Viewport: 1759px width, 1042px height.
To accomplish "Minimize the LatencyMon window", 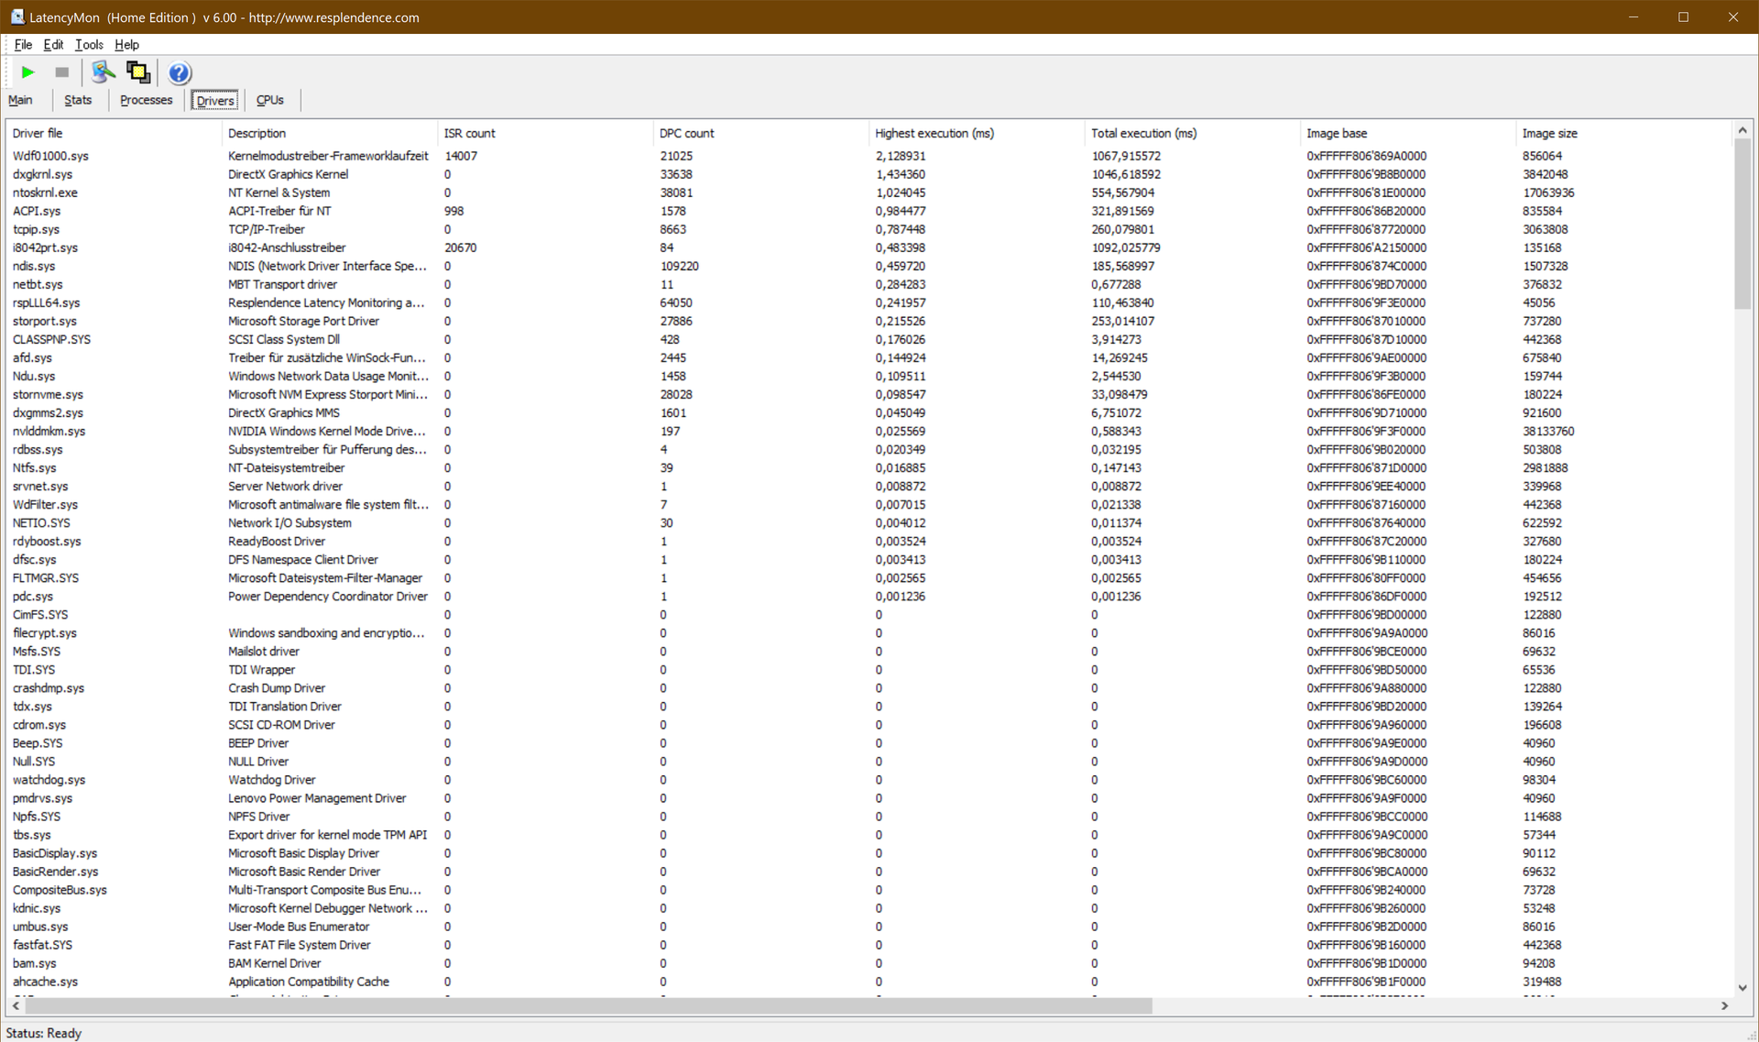I will click(1633, 16).
